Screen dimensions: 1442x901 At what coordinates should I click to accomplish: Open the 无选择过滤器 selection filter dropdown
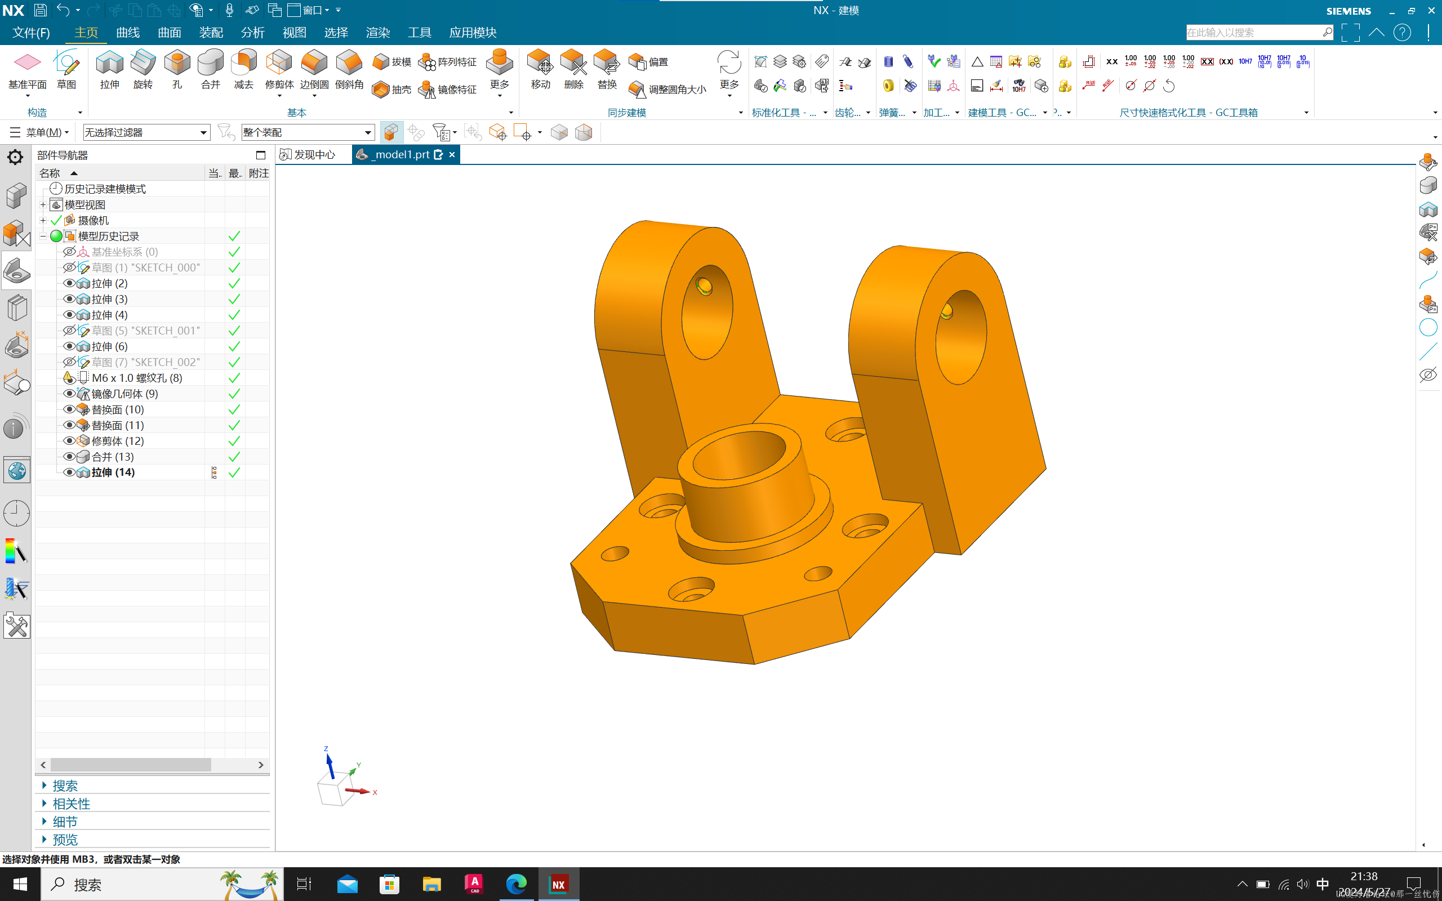click(146, 132)
